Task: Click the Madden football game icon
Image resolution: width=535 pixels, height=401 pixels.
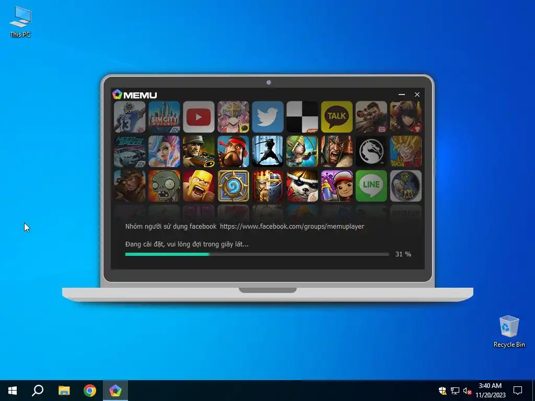Action: (130, 116)
